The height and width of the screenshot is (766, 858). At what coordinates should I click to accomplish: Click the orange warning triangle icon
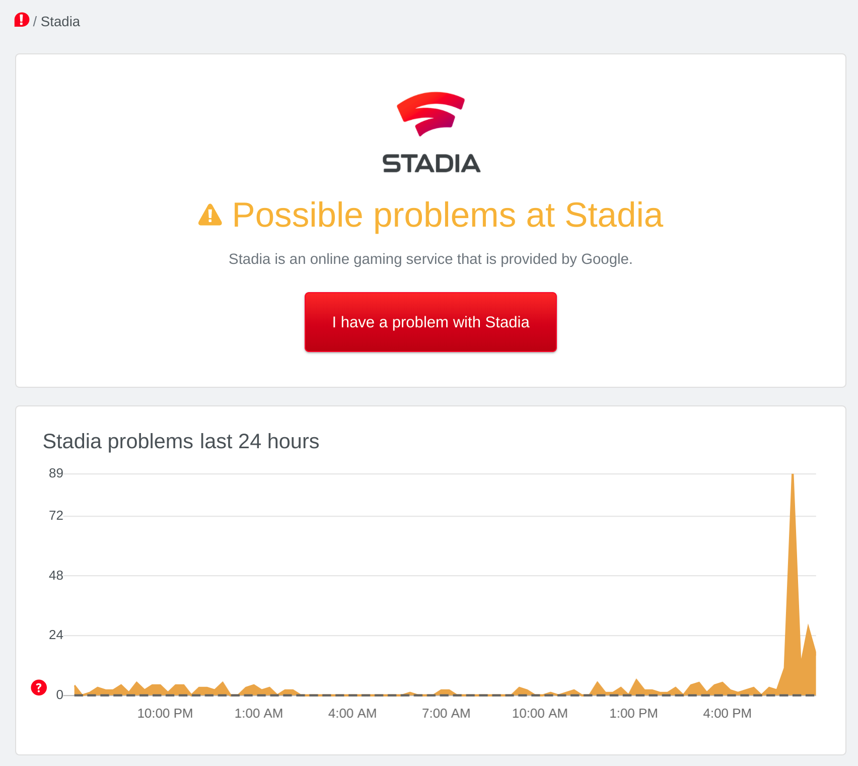[x=210, y=215]
